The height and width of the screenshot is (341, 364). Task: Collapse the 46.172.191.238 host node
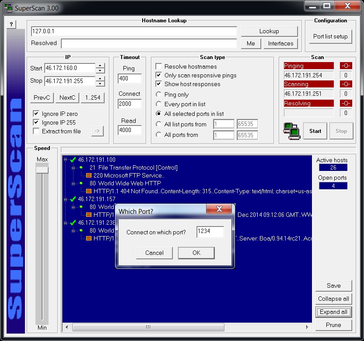coord(66,223)
